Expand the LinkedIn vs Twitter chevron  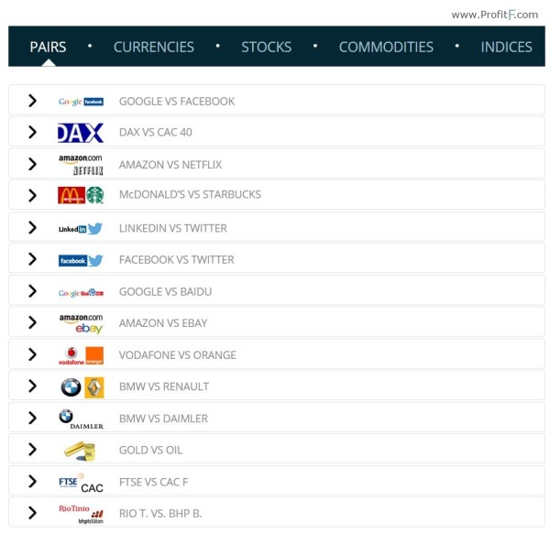32,227
